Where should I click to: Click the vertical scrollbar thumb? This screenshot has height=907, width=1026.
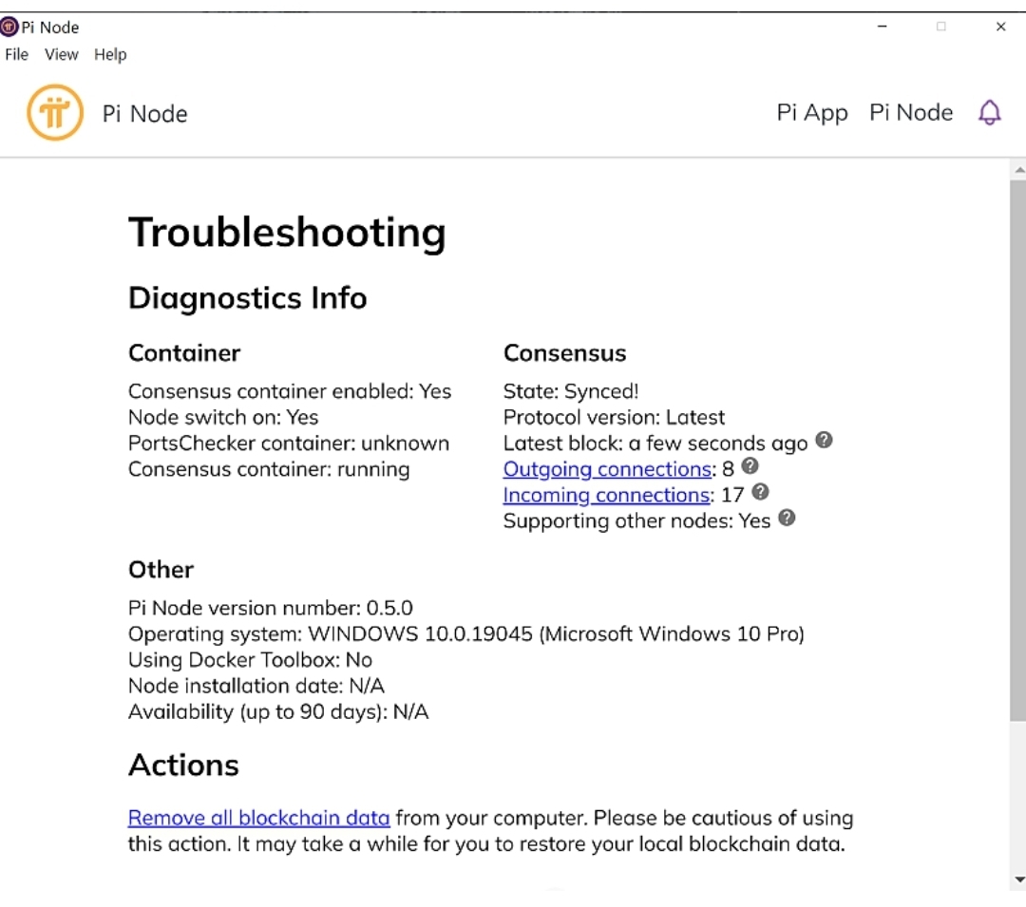tap(1017, 446)
